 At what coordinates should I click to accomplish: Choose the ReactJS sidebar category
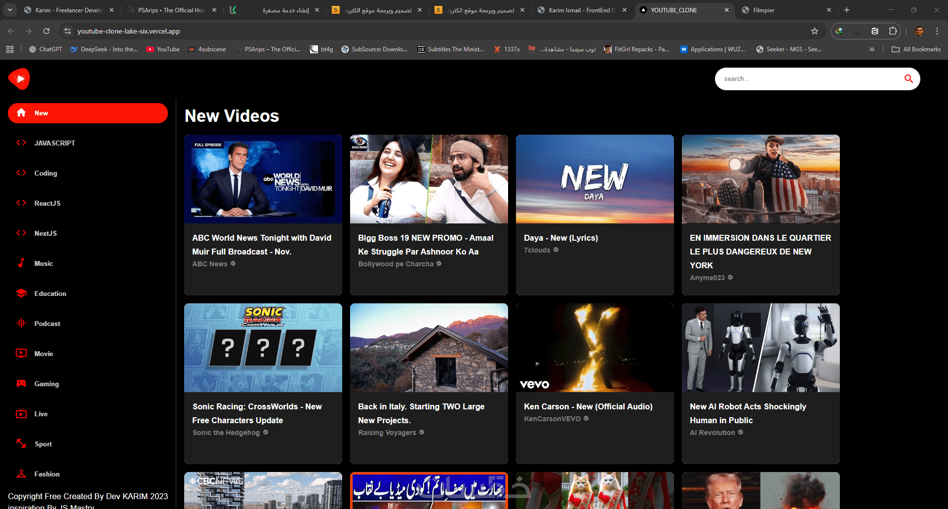[x=47, y=203]
